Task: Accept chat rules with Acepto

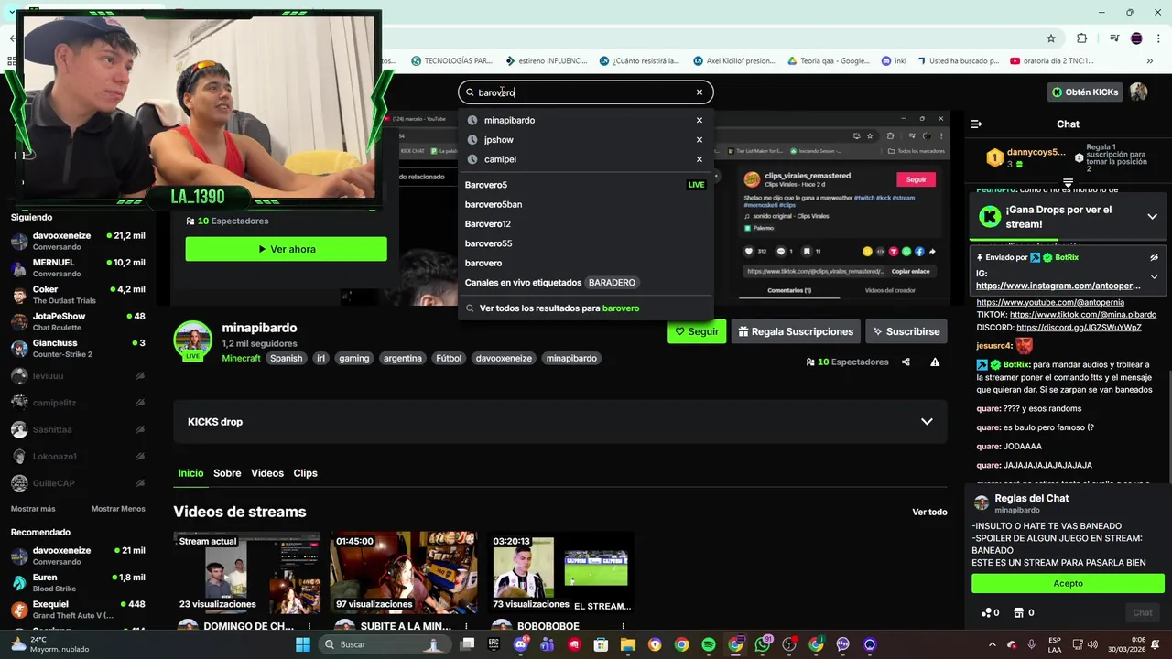Action: [1068, 583]
